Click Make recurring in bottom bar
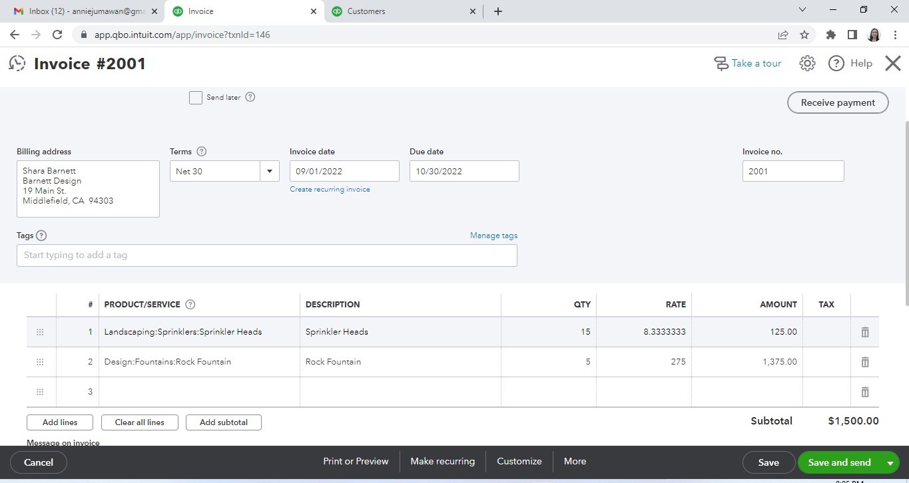This screenshot has width=909, height=483. click(443, 461)
